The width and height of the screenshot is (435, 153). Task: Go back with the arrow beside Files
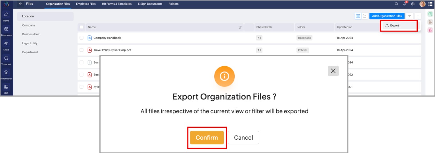20,4
